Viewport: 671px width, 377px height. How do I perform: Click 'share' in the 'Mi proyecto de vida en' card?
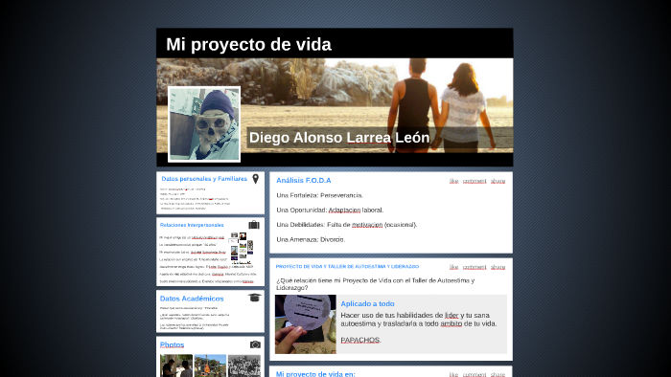tap(497, 374)
